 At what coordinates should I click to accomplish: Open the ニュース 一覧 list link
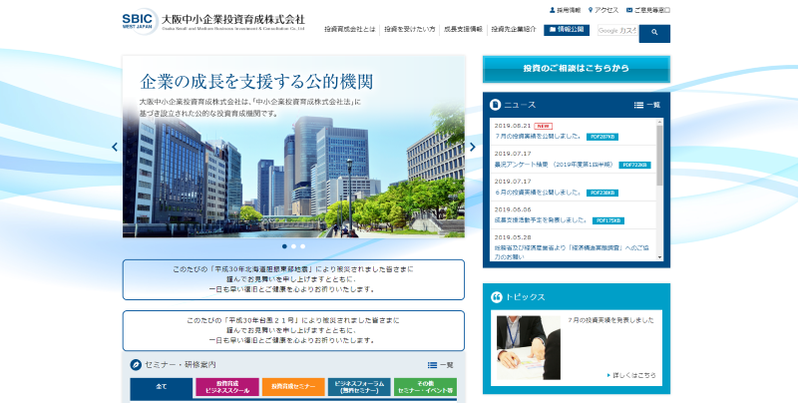tap(646, 105)
